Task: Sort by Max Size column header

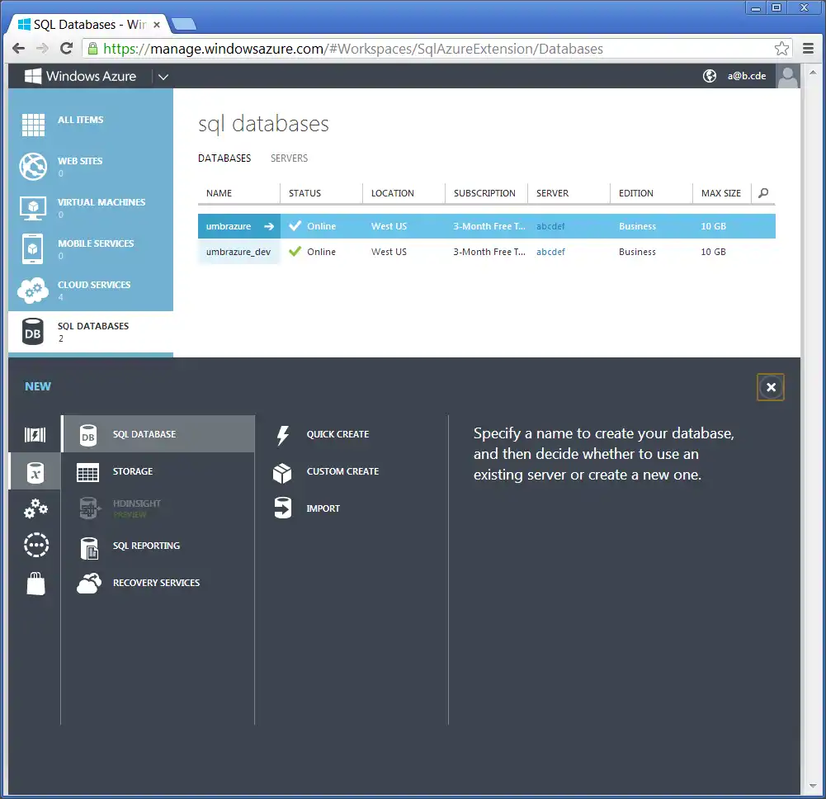Action: tap(720, 193)
